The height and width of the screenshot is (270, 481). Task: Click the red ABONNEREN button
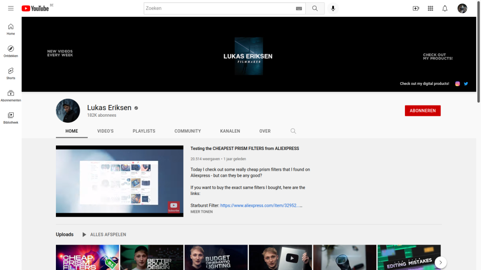422,111
